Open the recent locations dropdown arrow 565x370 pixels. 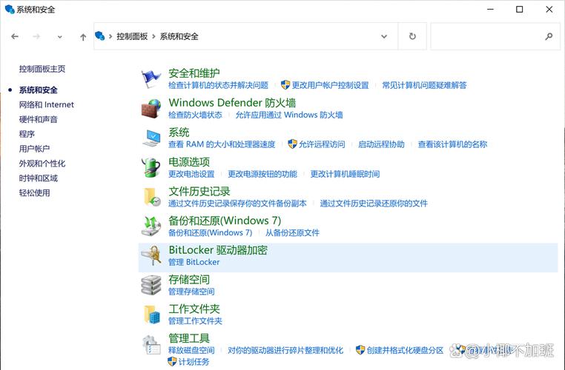click(x=60, y=37)
